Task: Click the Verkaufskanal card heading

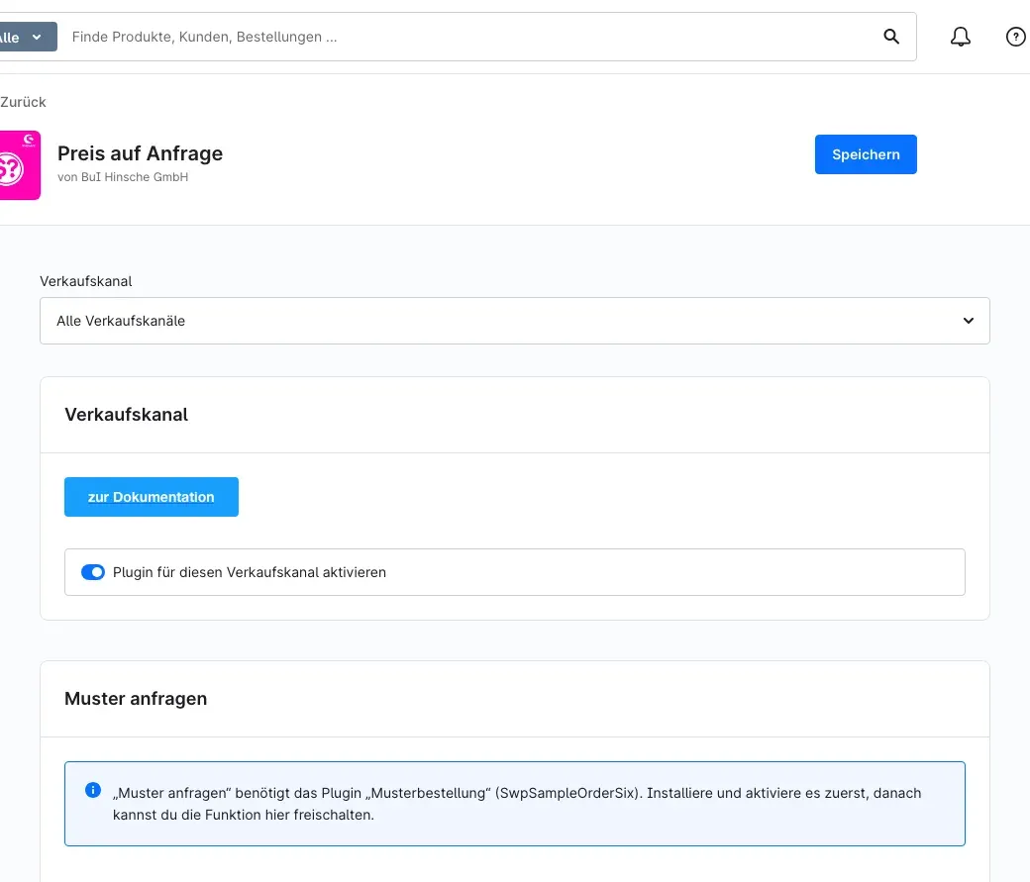Action: click(126, 415)
